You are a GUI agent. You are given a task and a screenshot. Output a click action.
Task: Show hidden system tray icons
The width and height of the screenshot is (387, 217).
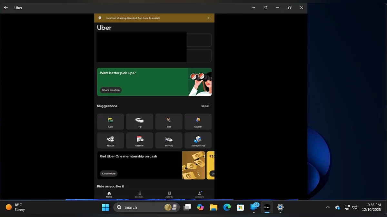[328, 207]
